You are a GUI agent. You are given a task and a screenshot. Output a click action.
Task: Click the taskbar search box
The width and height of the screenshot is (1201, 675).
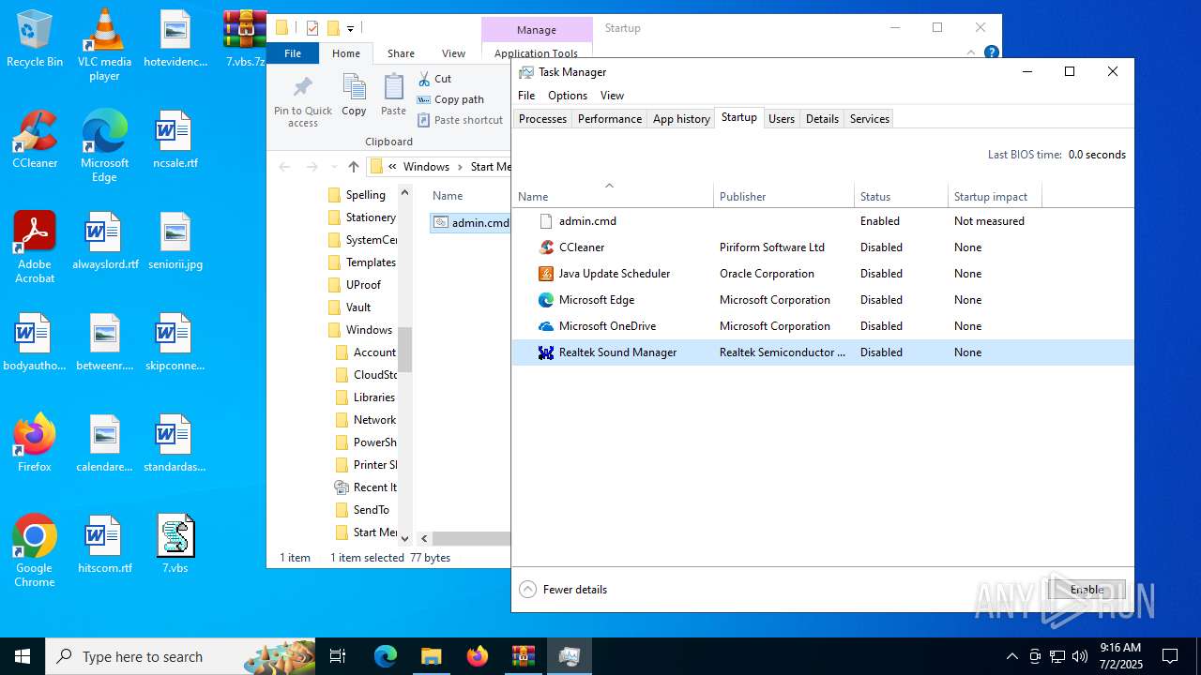(x=182, y=656)
